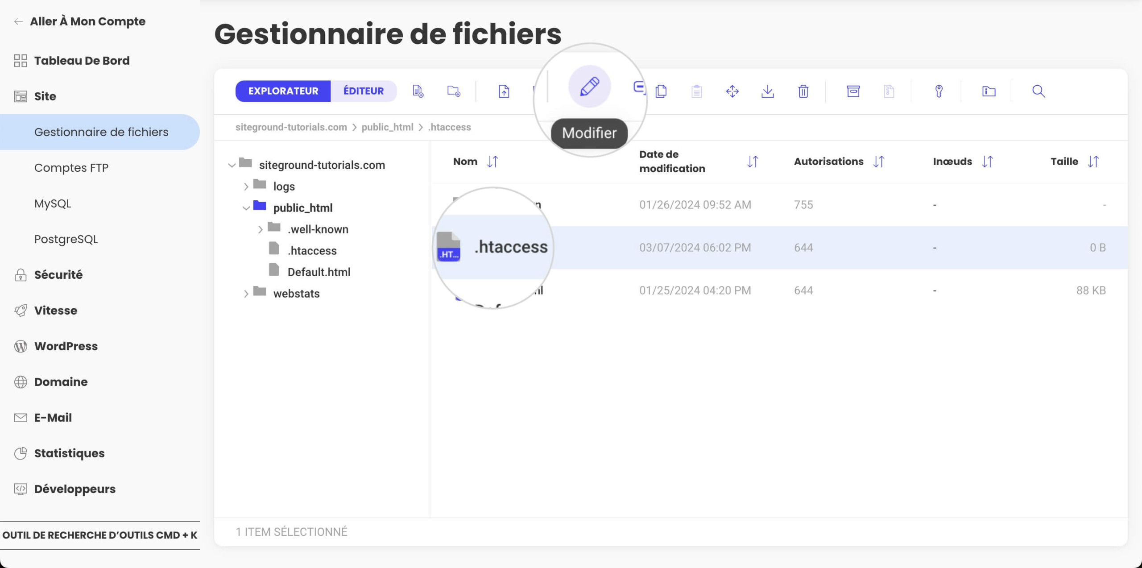The width and height of the screenshot is (1142, 568).
Task: Select logs folder in tree
Action: 284,187
